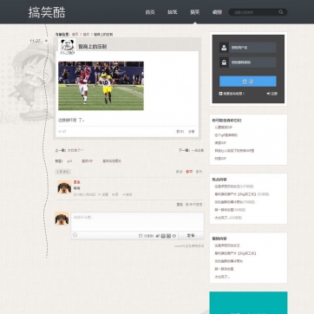The height and width of the screenshot is (314, 314).
Task: Open the next post link
Action: [198, 150]
